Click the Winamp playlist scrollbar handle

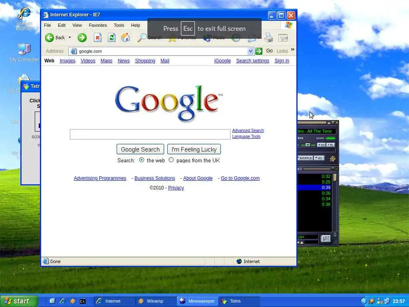pos(335,177)
